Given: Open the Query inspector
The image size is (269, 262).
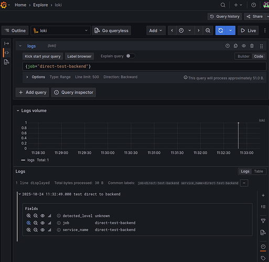Looking at the screenshot, I should 73,92.
